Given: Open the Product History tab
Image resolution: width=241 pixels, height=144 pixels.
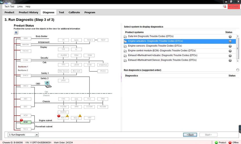Looking at the screenshot, I should [28, 12].
